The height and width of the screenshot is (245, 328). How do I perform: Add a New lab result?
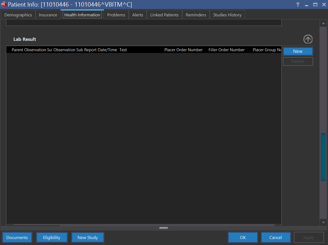click(x=298, y=51)
